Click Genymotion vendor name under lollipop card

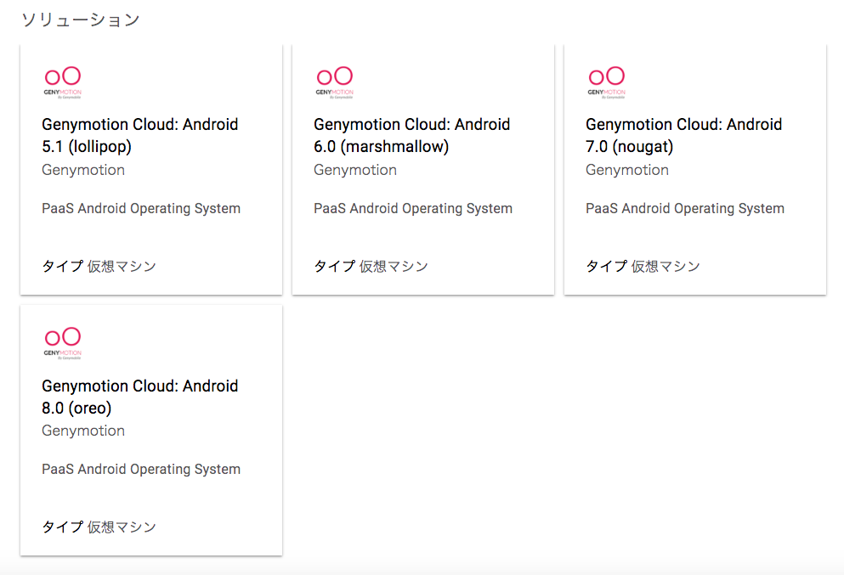coord(83,170)
